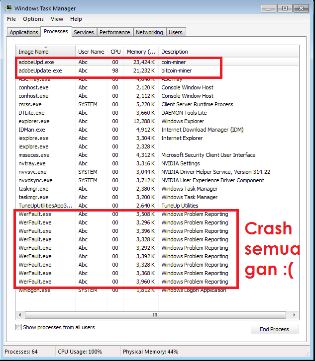Screen dimensions: 315x361
Task: Sort by Image Name column header
Action: (45, 51)
